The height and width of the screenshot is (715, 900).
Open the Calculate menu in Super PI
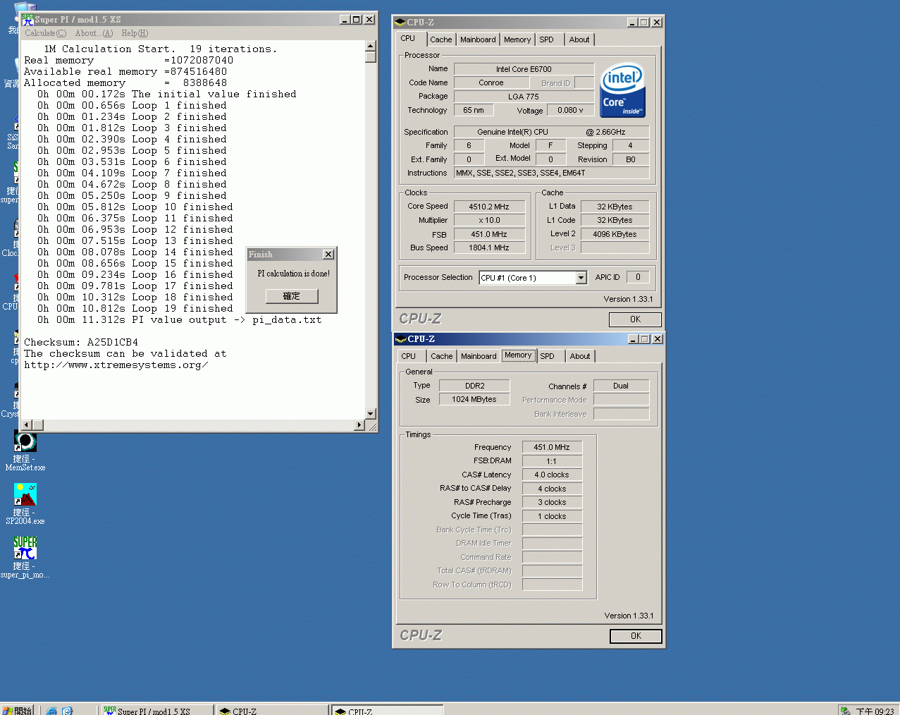coord(45,33)
